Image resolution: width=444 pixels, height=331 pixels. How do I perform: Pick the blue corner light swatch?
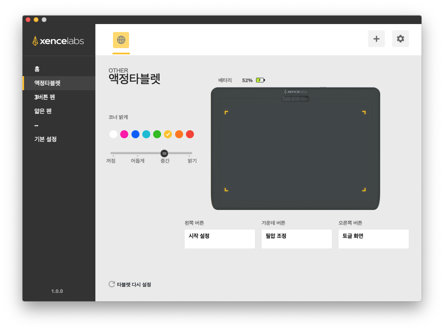[135, 134]
